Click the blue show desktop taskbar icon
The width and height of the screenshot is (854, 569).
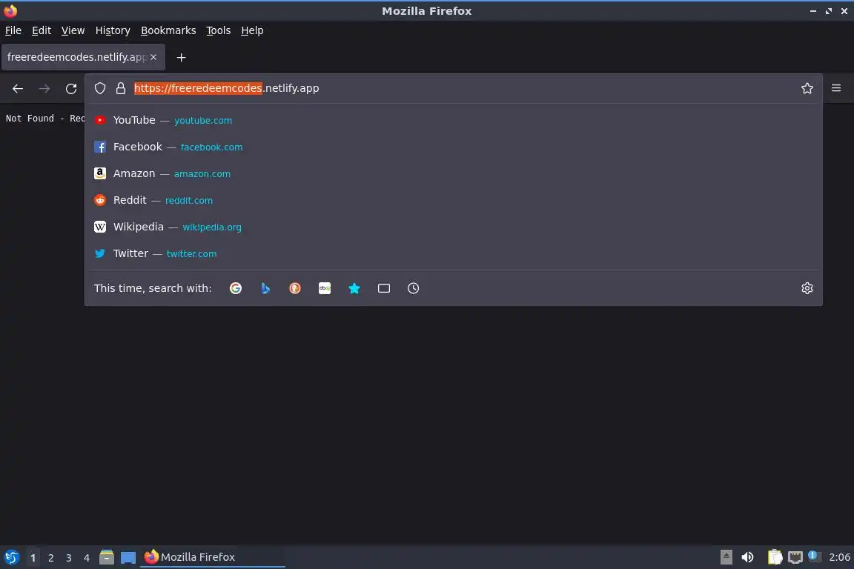[128, 557]
